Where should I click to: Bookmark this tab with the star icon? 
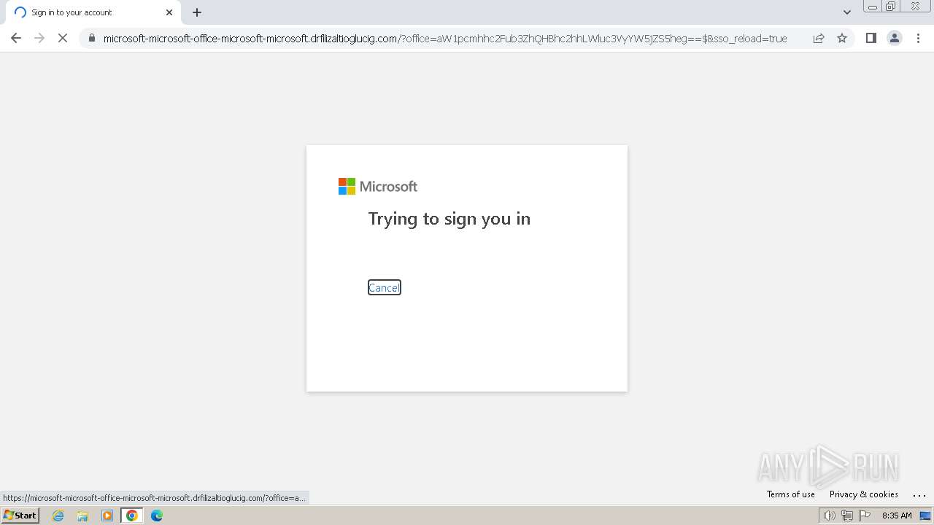(x=842, y=39)
